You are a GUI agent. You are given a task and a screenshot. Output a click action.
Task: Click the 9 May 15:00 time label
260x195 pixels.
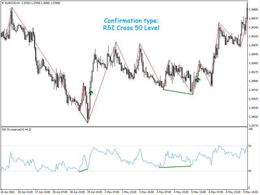tap(251, 192)
